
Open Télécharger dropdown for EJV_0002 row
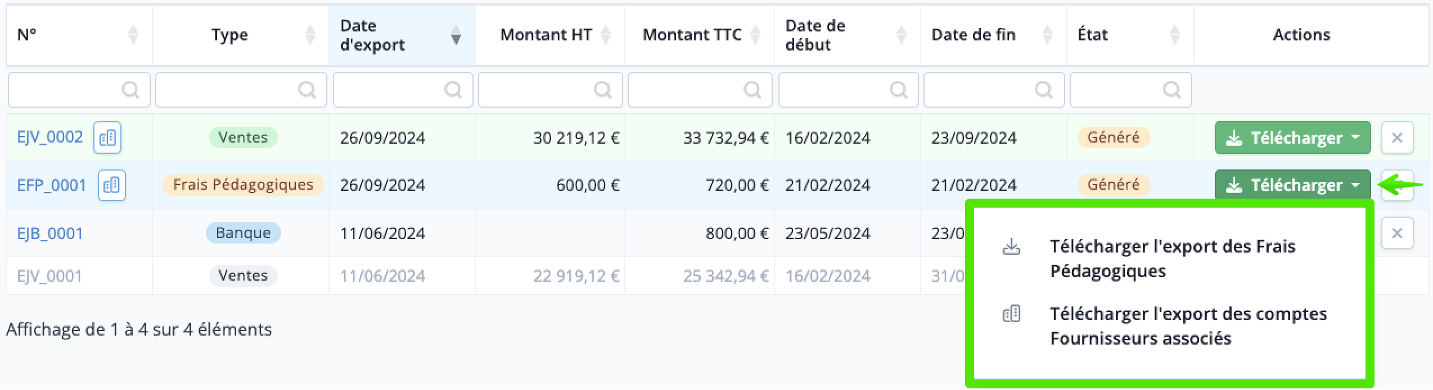click(x=1292, y=137)
